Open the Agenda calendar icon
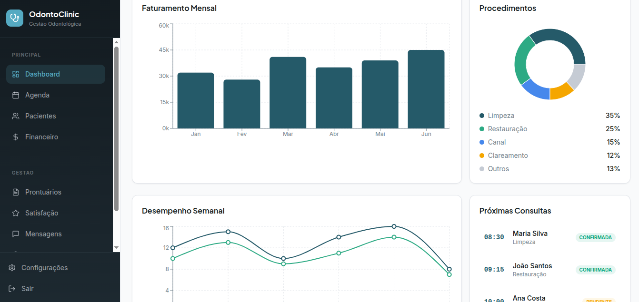Viewport: 639px width, 302px height. 16,95
